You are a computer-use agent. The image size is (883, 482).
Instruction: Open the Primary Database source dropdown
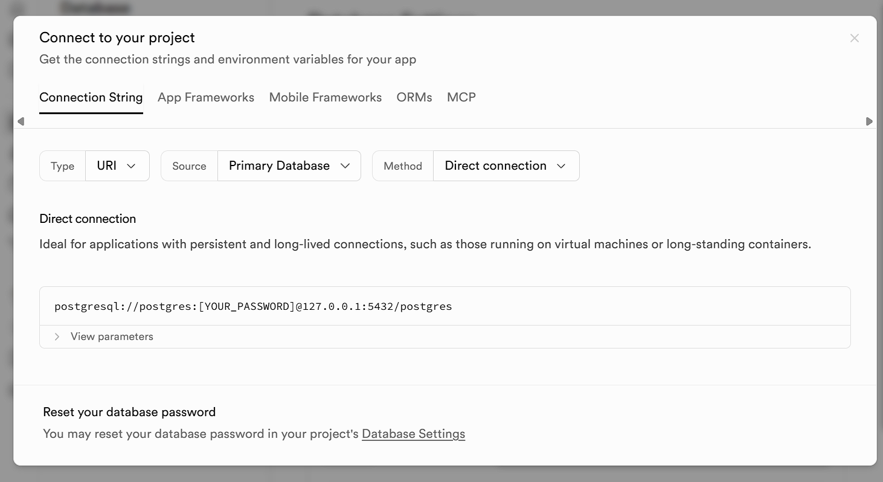[289, 165]
